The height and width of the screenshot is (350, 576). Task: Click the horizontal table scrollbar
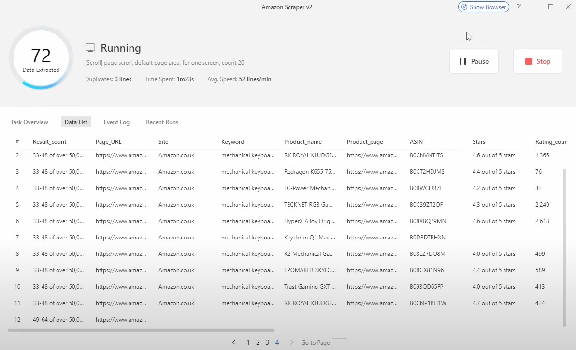coord(141,330)
